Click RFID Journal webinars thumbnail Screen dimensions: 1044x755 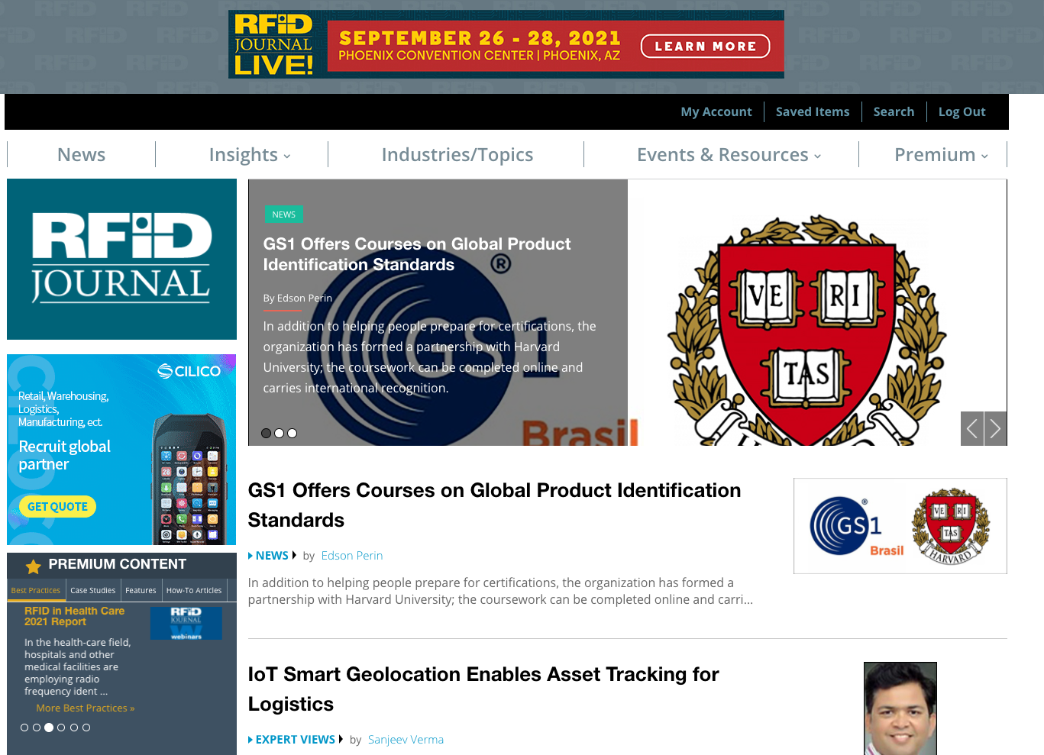pos(186,624)
